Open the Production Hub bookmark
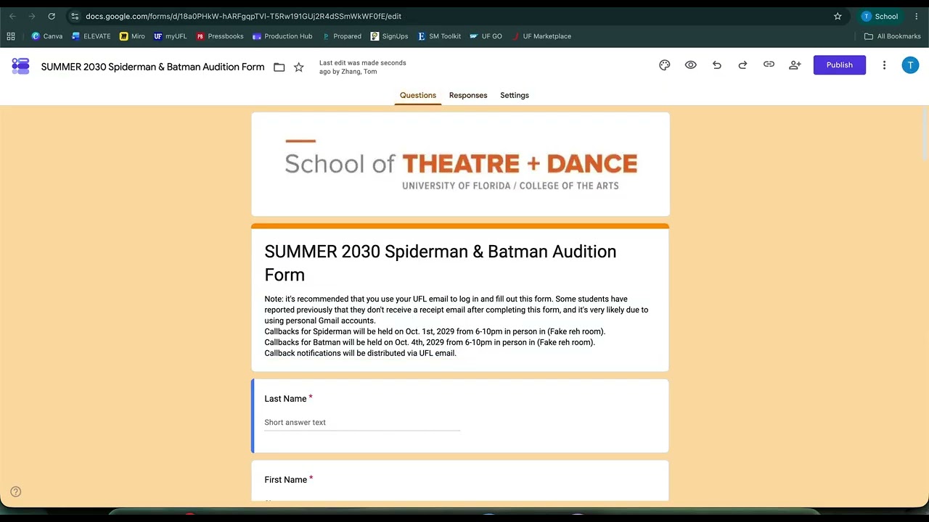This screenshot has height=522, width=929. [x=282, y=36]
